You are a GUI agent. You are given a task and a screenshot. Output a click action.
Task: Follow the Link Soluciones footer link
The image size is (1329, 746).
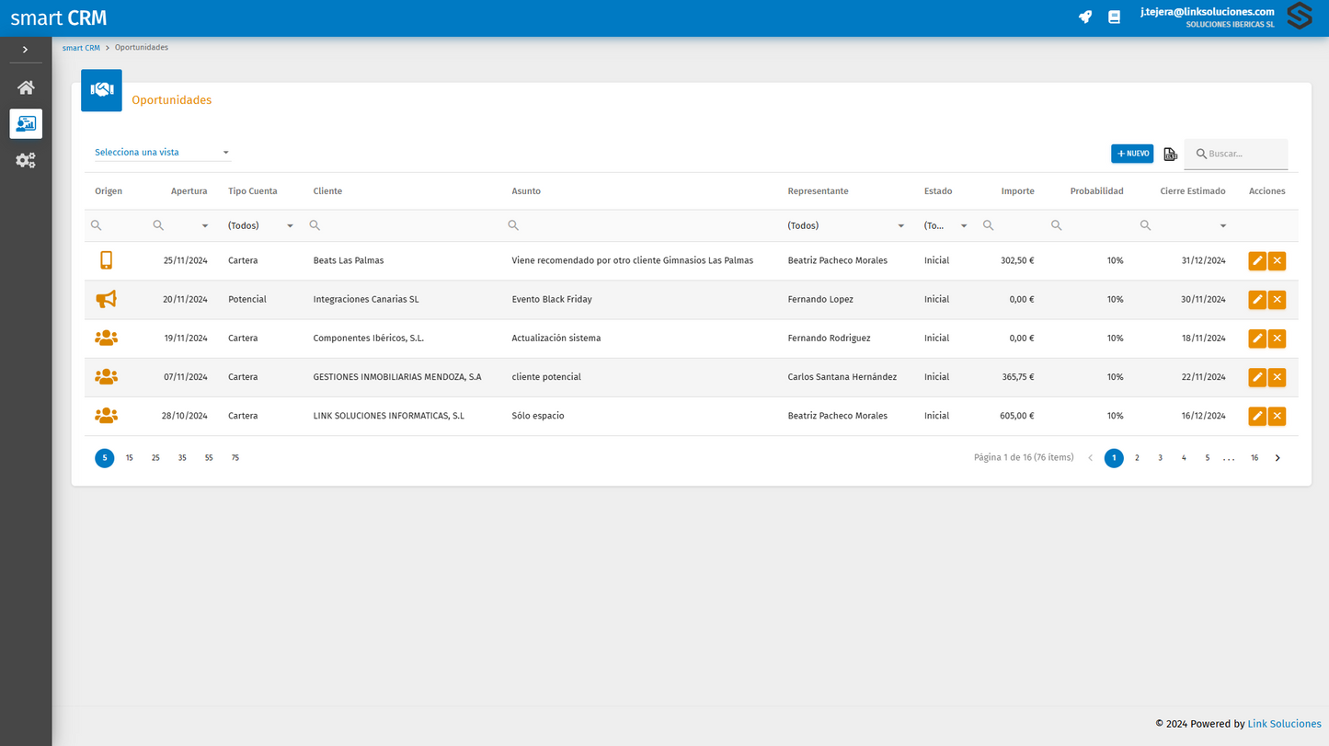pyautogui.click(x=1284, y=724)
